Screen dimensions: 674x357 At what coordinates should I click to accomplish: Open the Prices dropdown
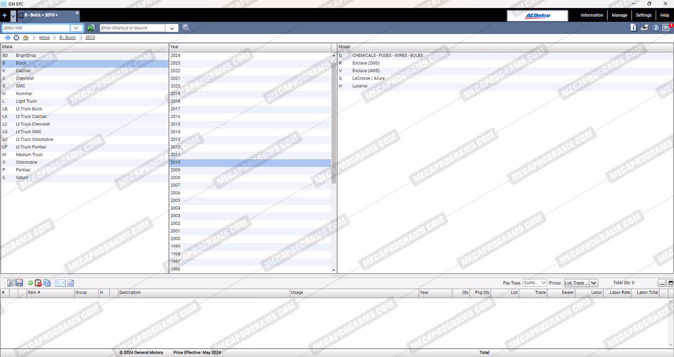581,283
